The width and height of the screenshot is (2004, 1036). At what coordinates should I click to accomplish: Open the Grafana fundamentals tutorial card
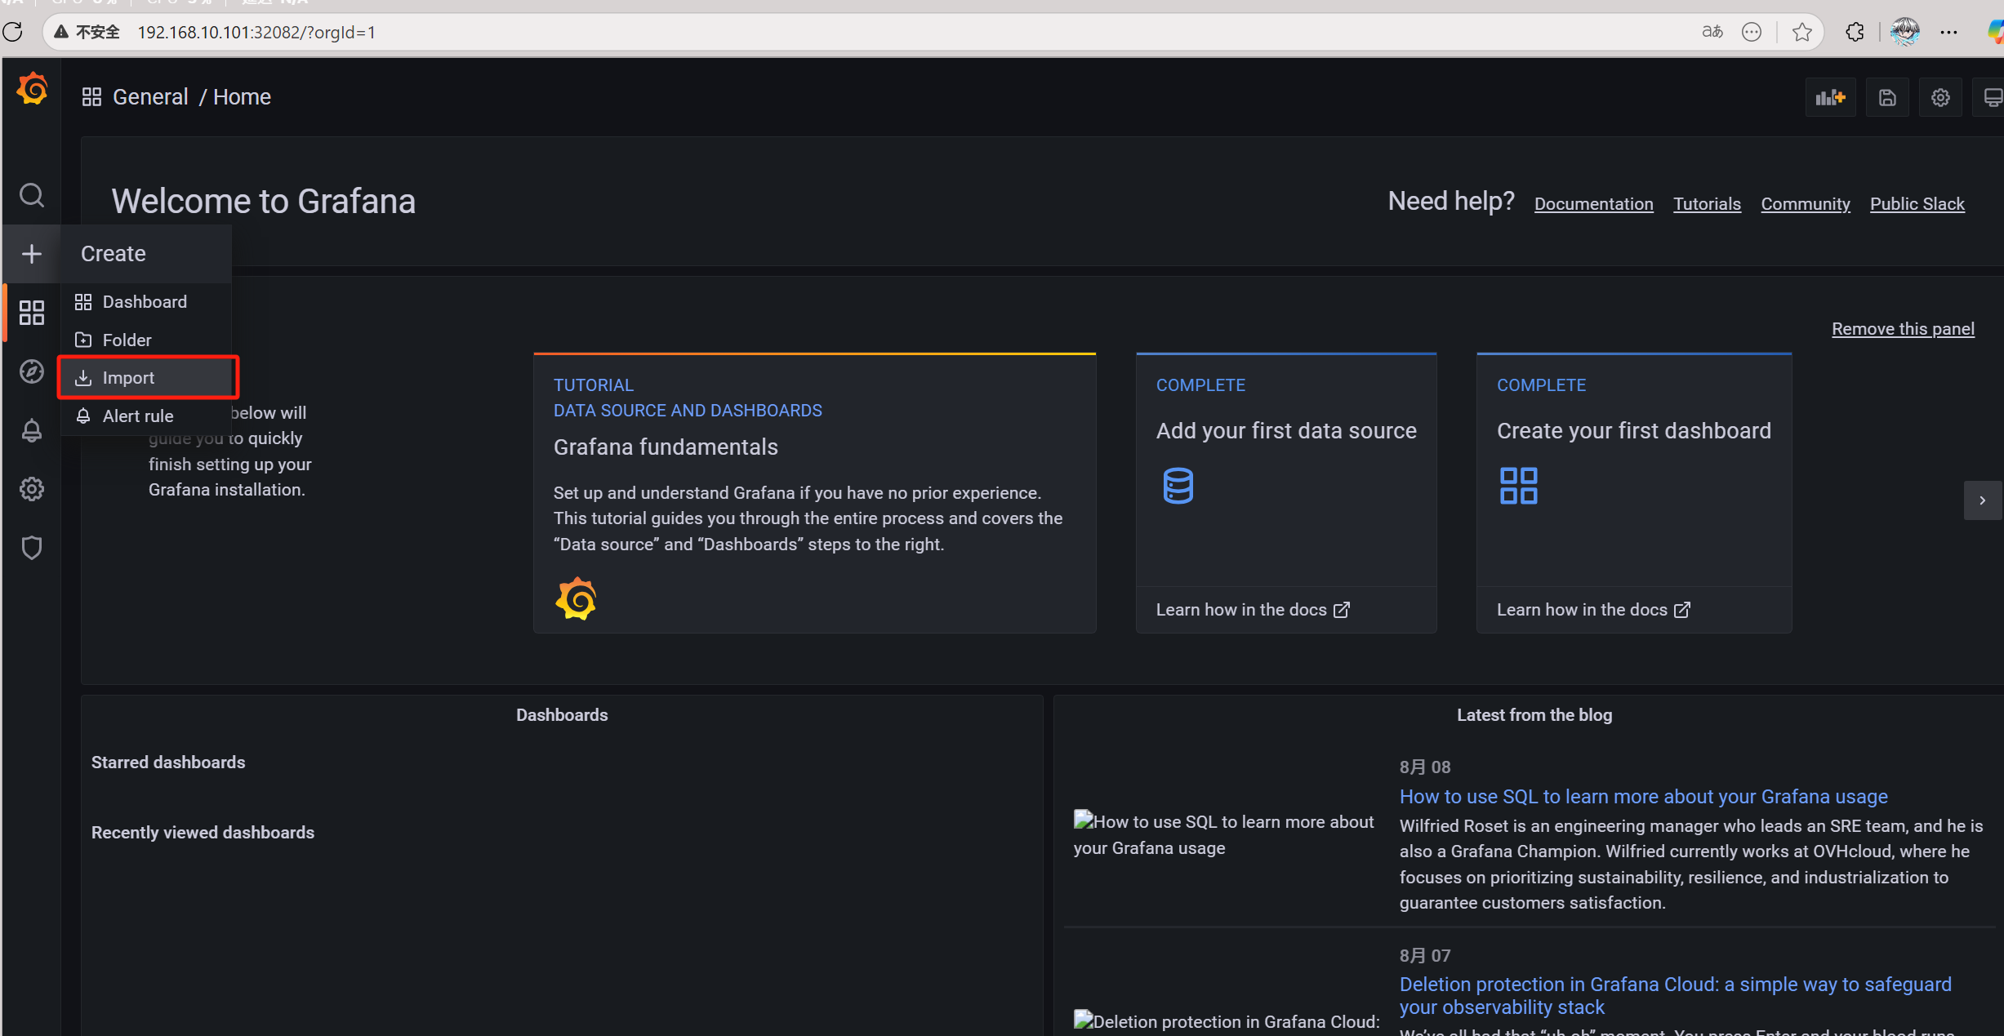(814, 493)
